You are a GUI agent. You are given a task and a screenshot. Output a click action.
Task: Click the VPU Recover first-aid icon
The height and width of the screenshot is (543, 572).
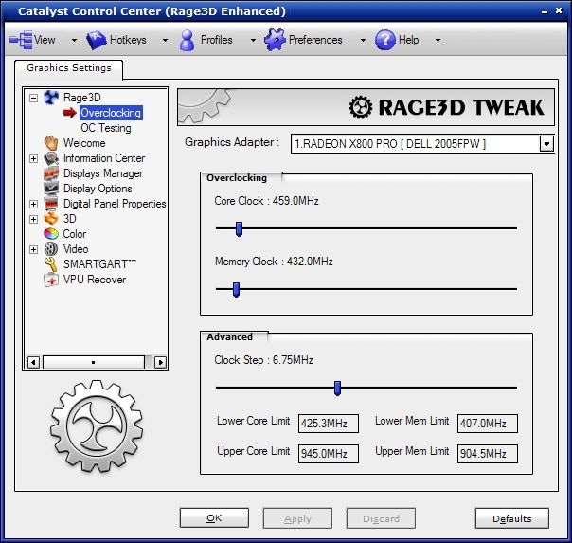pos(51,280)
